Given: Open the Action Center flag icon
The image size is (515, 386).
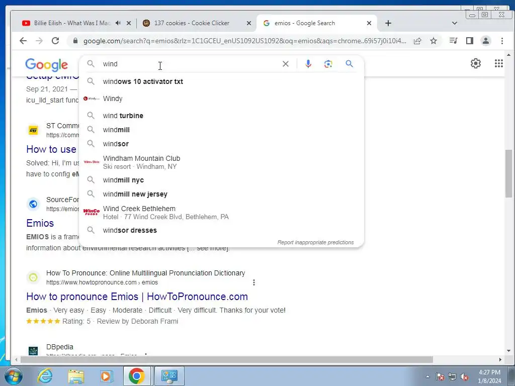Looking at the screenshot, I should (x=440, y=377).
